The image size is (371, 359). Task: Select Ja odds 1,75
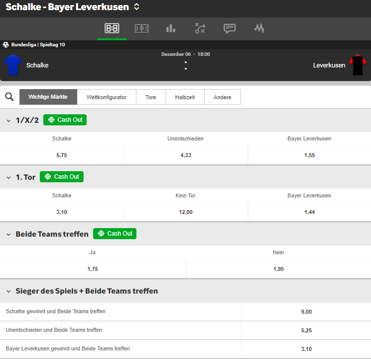(93, 269)
